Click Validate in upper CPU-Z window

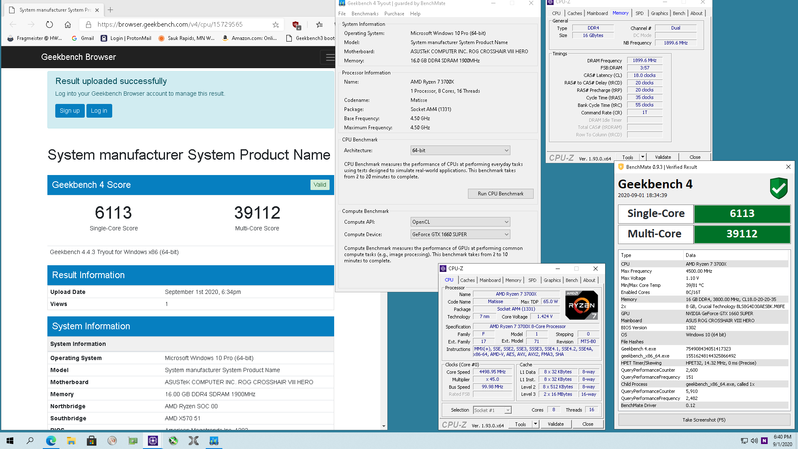(x=663, y=157)
